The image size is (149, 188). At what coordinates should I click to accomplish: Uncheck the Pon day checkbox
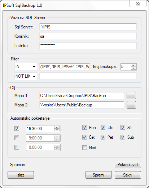pos(84,128)
